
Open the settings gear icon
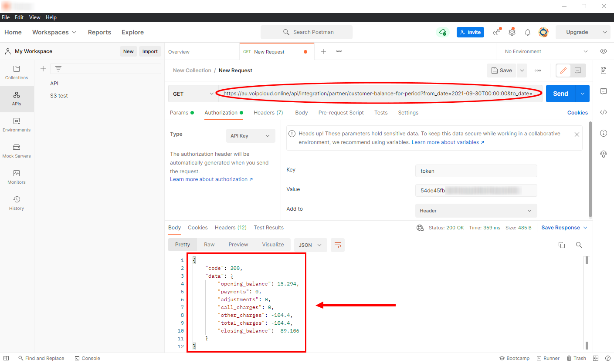point(512,32)
